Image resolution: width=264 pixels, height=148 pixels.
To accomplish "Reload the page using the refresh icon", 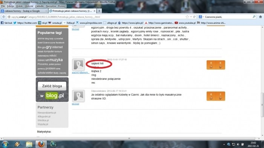I will coord(194,17).
